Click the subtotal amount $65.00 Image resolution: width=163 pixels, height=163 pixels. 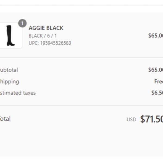155,70
